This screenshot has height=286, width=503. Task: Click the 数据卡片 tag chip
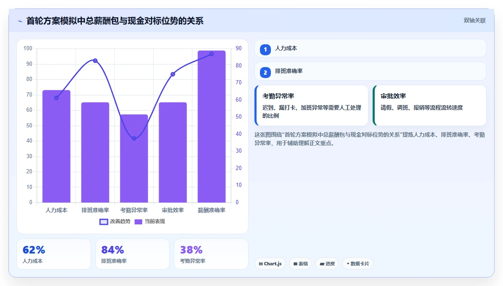pos(358,264)
